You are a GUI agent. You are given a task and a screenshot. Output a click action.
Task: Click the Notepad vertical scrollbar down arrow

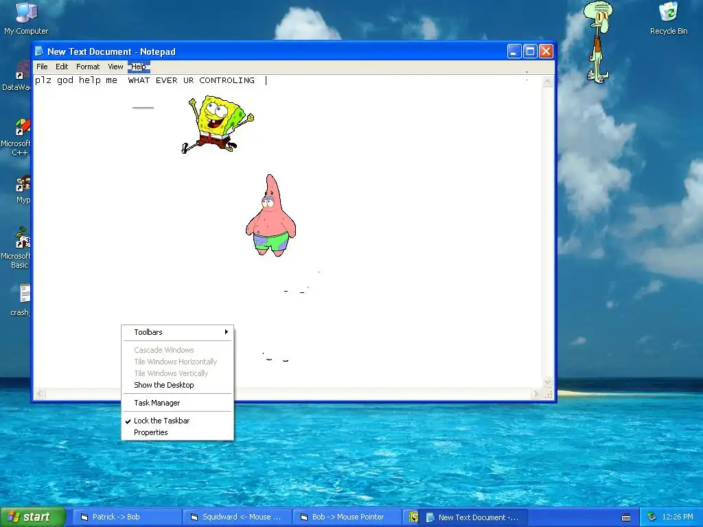[x=547, y=382]
